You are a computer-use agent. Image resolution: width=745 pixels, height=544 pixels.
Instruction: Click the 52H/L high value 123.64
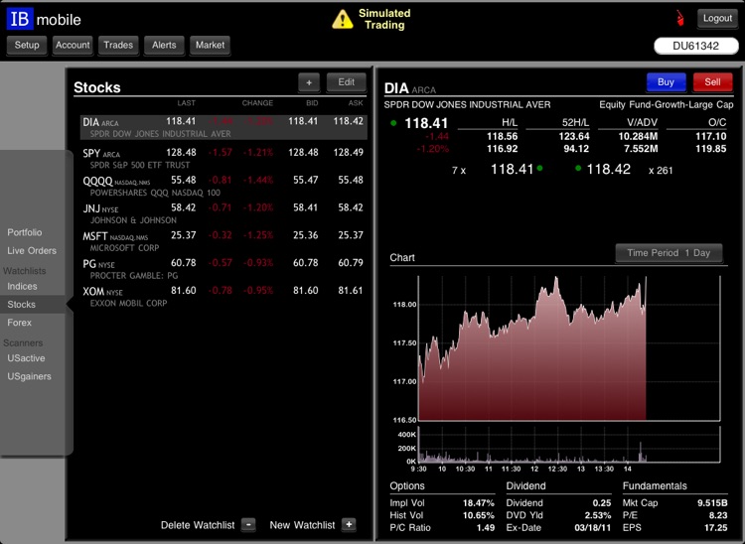[574, 136]
